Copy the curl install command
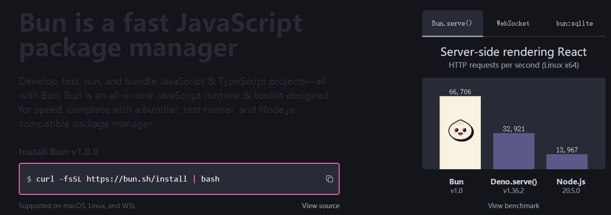This screenshot has width=611, height=215. [x=329, y=179]
